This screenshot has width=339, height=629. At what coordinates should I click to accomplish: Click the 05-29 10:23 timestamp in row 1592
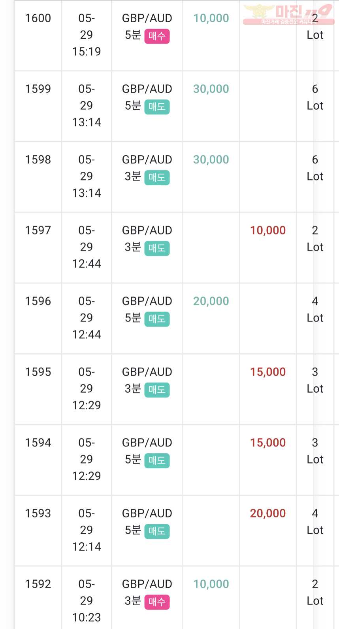[x=87, y=600]
